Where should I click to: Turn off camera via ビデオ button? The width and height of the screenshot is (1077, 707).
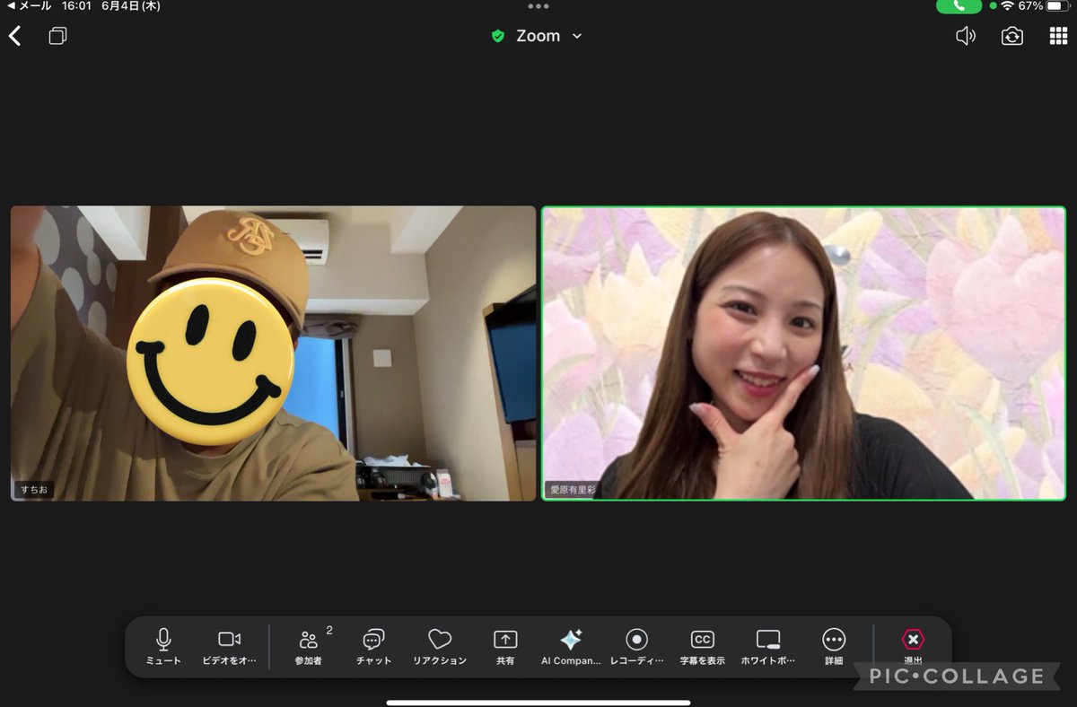coord(230,647)
